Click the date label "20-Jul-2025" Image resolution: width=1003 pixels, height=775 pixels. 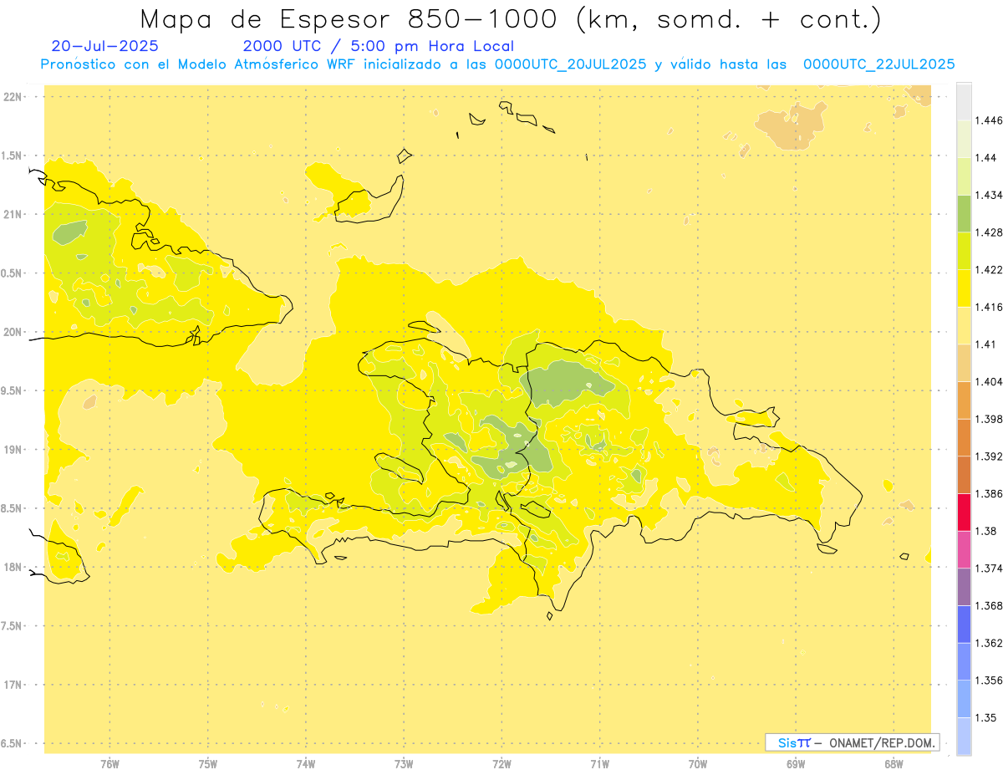[104, 46]
